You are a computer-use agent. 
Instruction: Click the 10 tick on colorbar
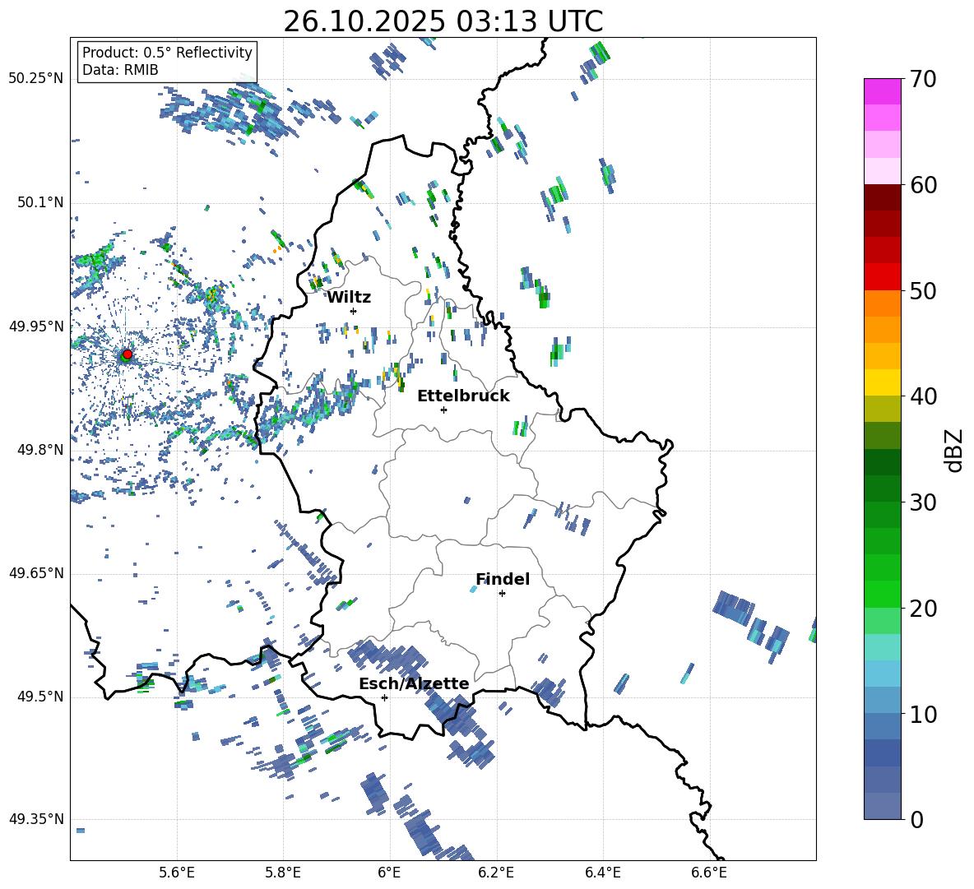923,714
